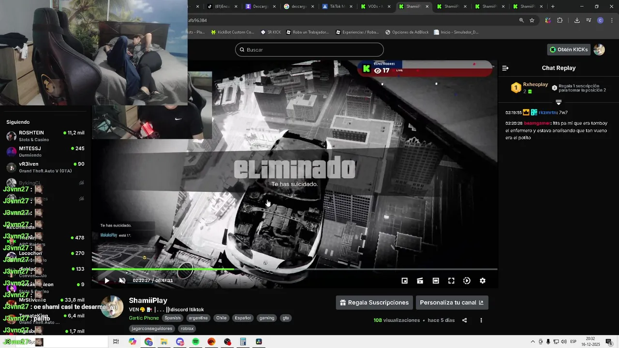Open the mini player (picture-in-picture)
This screenshot has height=348, width=619.
(x=405, y=281)
